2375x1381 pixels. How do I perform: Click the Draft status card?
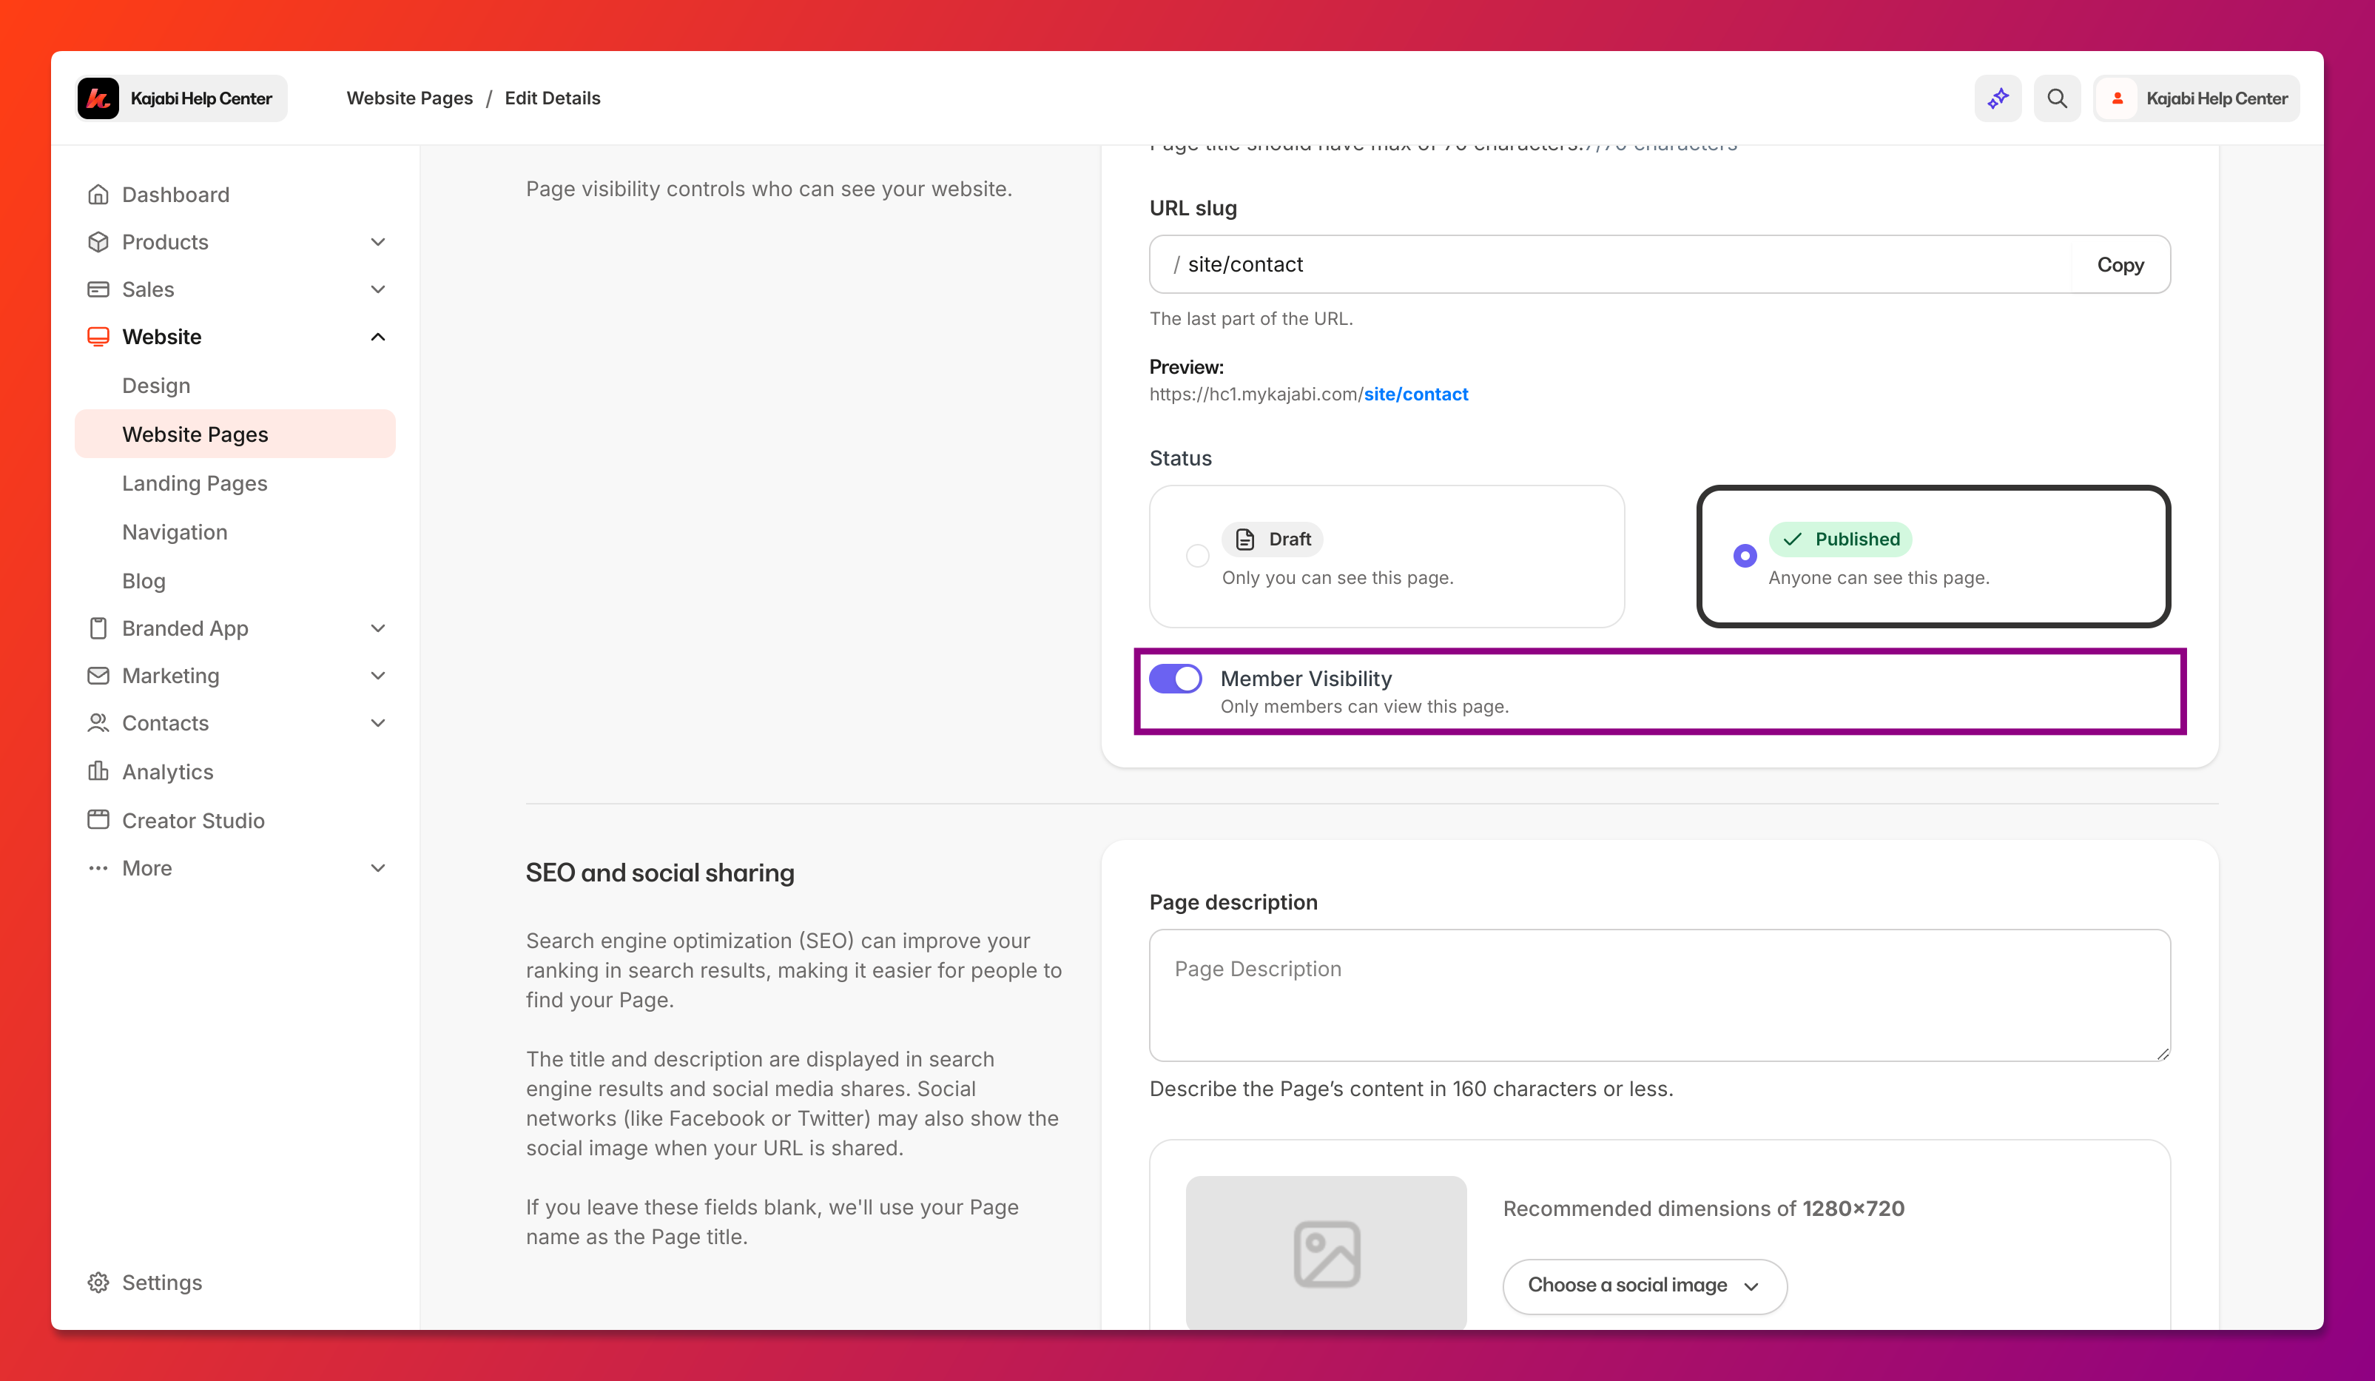[1387, 556]
